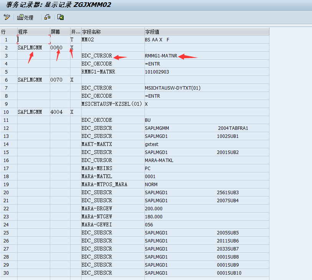Click SAPLMGMM value in row 12
This screenshot has width=312, height=280.
[x=157, y=128]
